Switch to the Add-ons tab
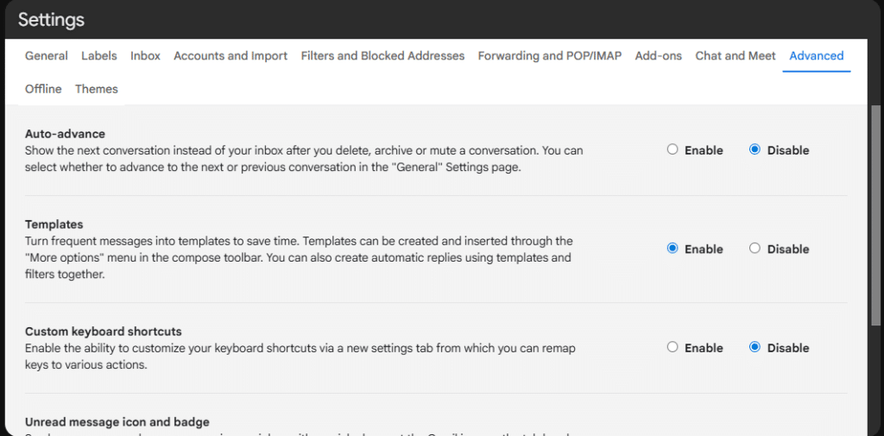The image size is (884, 436). coord(658,56)
